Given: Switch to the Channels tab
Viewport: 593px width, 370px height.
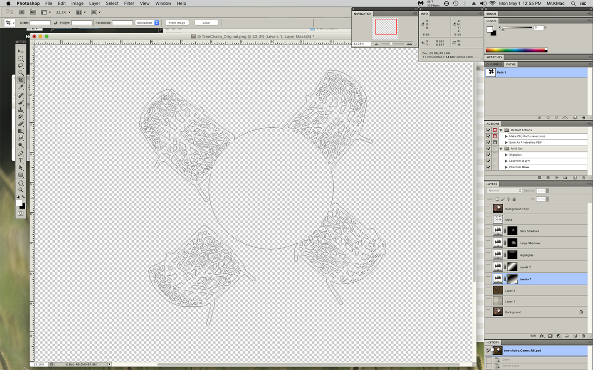Looking at the screenshot, I should 494,64.
